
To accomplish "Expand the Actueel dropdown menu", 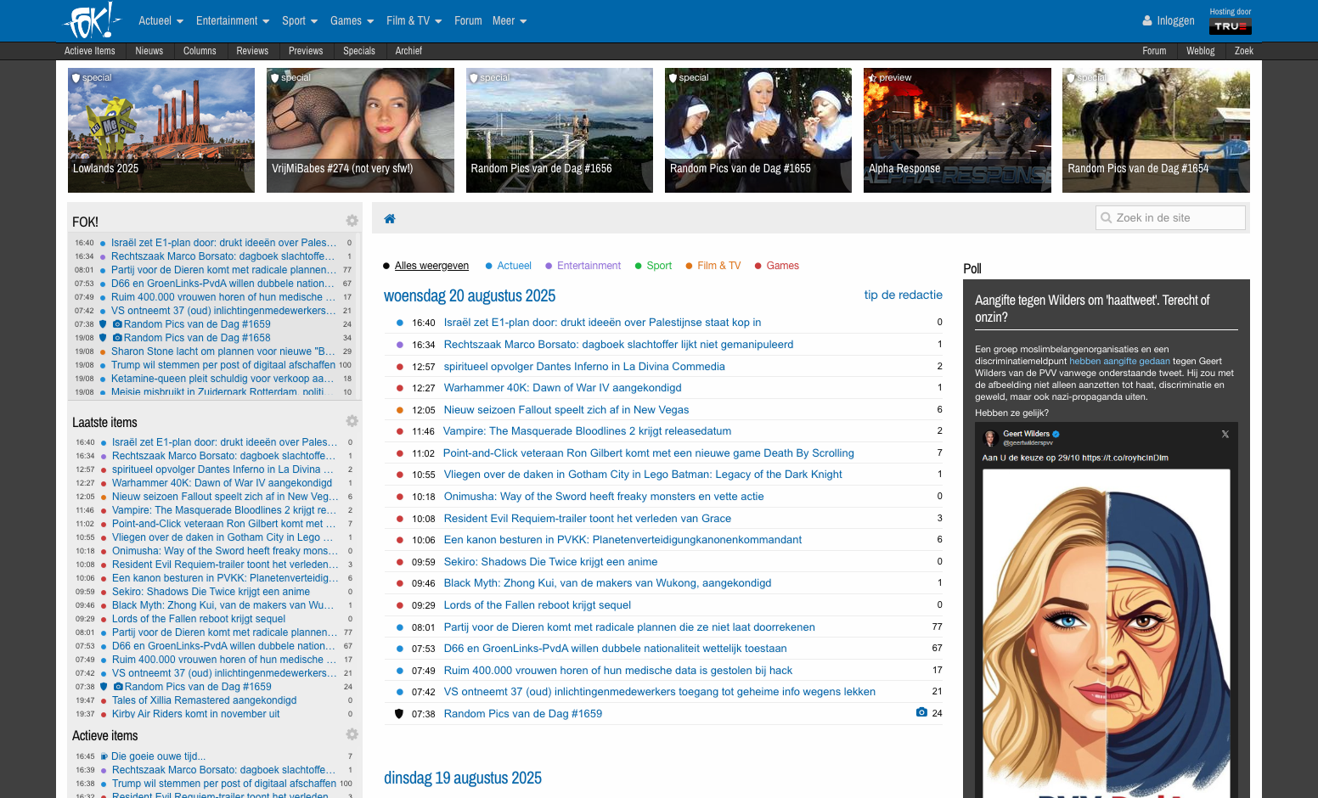I will (x=161, y=21).
